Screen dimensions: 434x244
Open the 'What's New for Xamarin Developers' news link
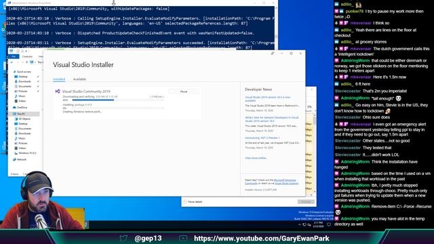272,119
